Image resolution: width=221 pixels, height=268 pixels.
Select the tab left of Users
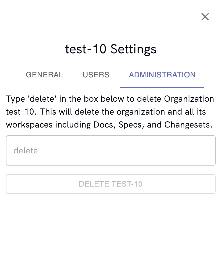pyautogui.click(x=44, y=75)
